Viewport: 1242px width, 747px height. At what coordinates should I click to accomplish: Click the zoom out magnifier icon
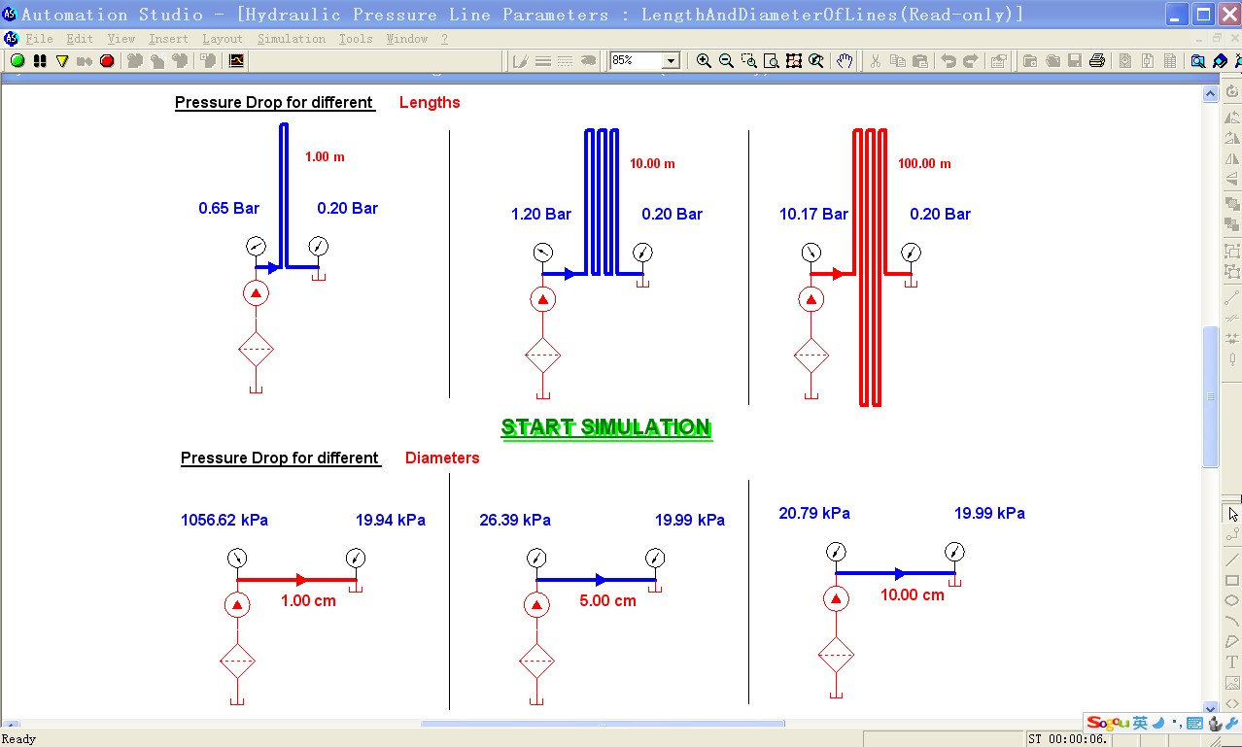(726, 60)
